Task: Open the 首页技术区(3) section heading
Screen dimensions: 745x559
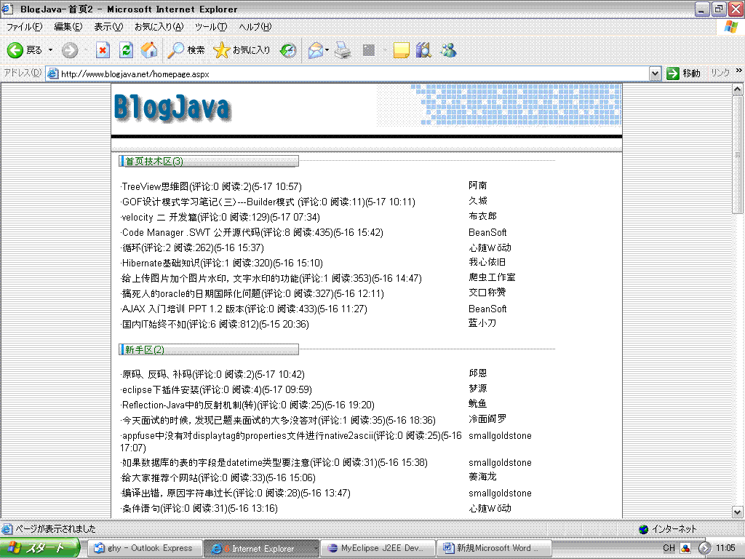Action: click(154, 161)
